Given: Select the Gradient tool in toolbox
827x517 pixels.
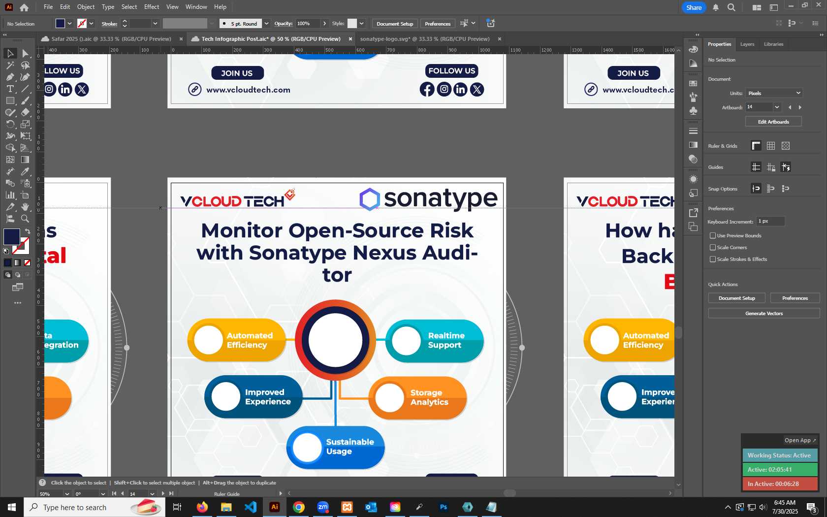Looking at the screenshot, I should pyautogui.click(x=26, y=160).
